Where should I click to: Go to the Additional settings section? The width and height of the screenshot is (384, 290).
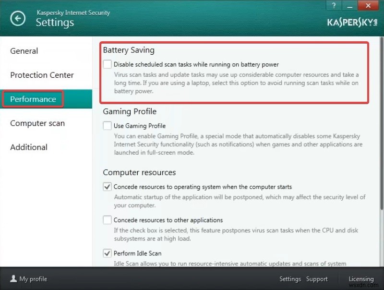click(28, 147)
